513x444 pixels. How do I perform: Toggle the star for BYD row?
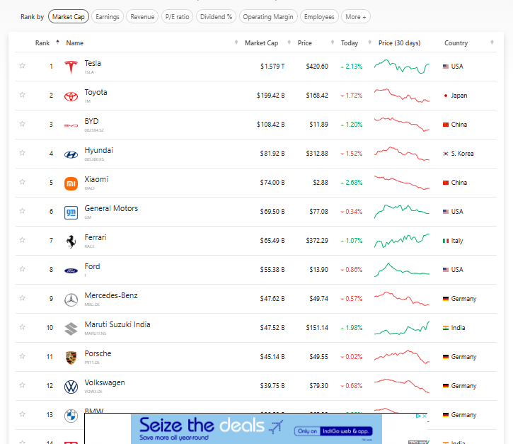pyautogui.click(x=22, y=124)
